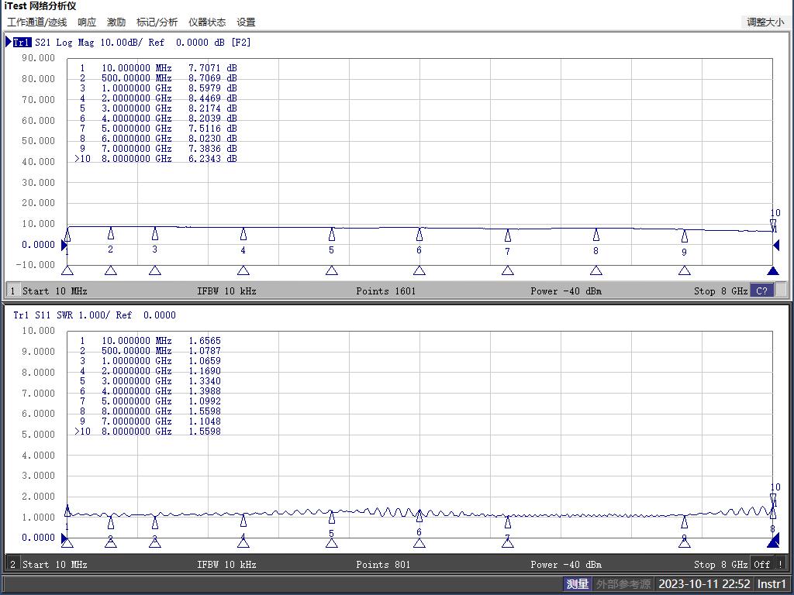Toggle the Off correction indicator on channel 2
The height and width of the screenshot is (595, 794).
(761, 564)
